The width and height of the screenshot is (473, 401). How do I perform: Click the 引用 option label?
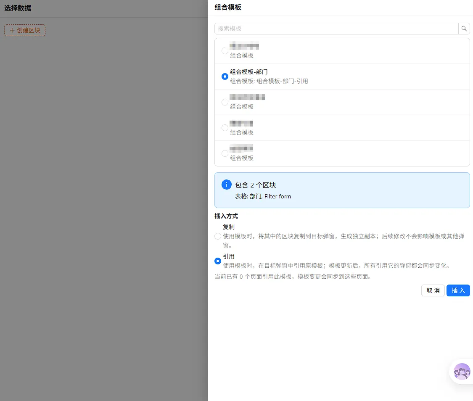coord(229,256)
